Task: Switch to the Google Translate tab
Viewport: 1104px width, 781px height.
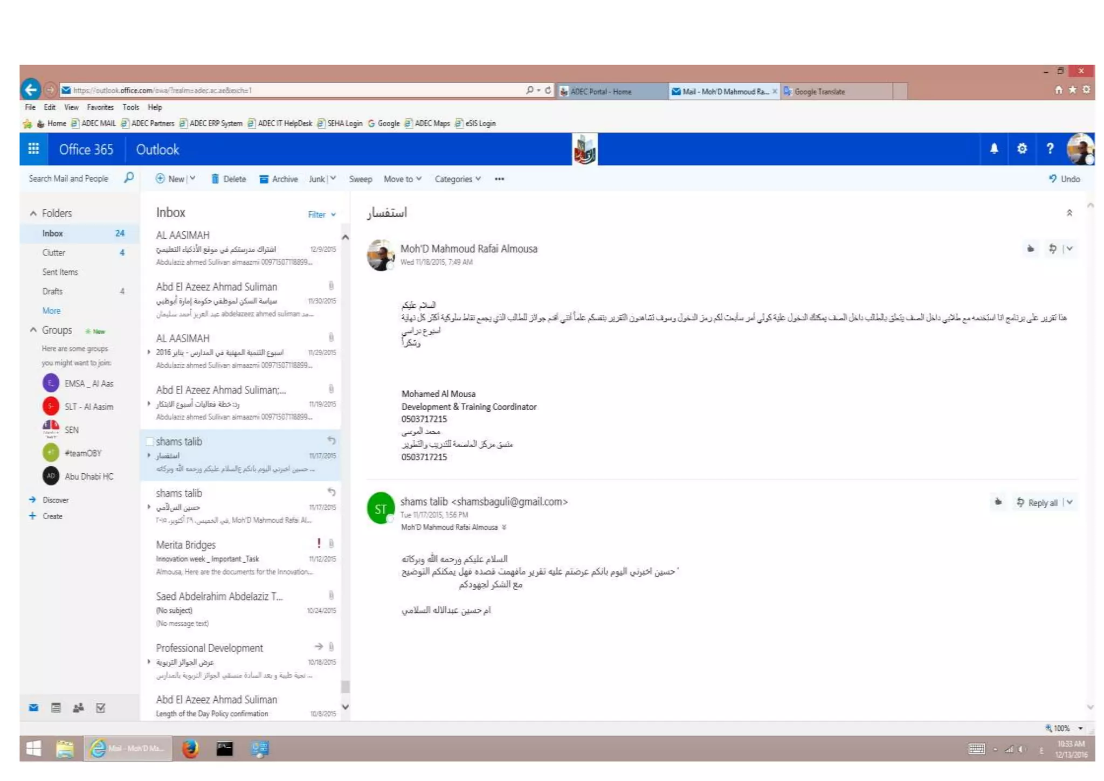Action: [x=819, y=92]
